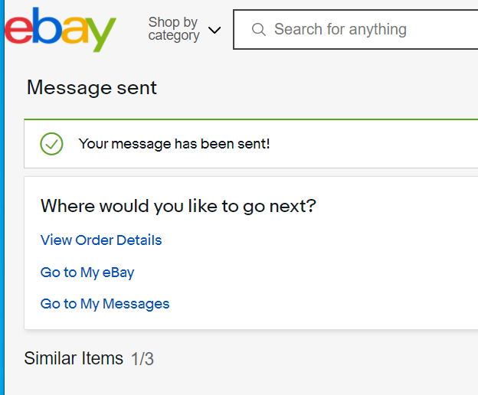The image size is (478, 395).
Task: Click the green letter y in eBay logo
Action: 100,34
